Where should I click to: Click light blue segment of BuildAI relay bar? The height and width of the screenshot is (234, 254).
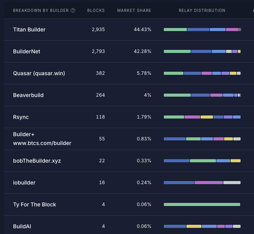pos(209,226)
